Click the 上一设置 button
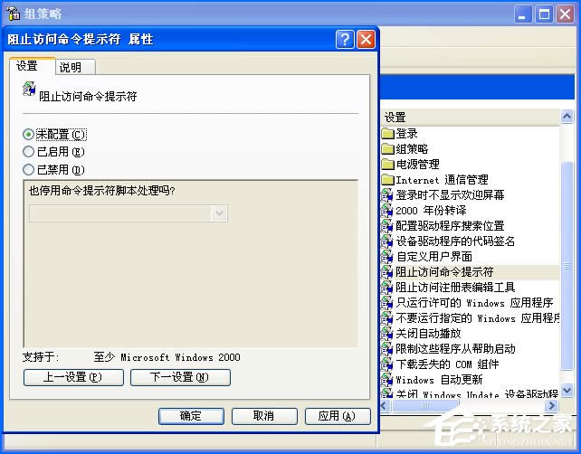The image size is (581, 454). pyautogui.click(x=73, y=377)
